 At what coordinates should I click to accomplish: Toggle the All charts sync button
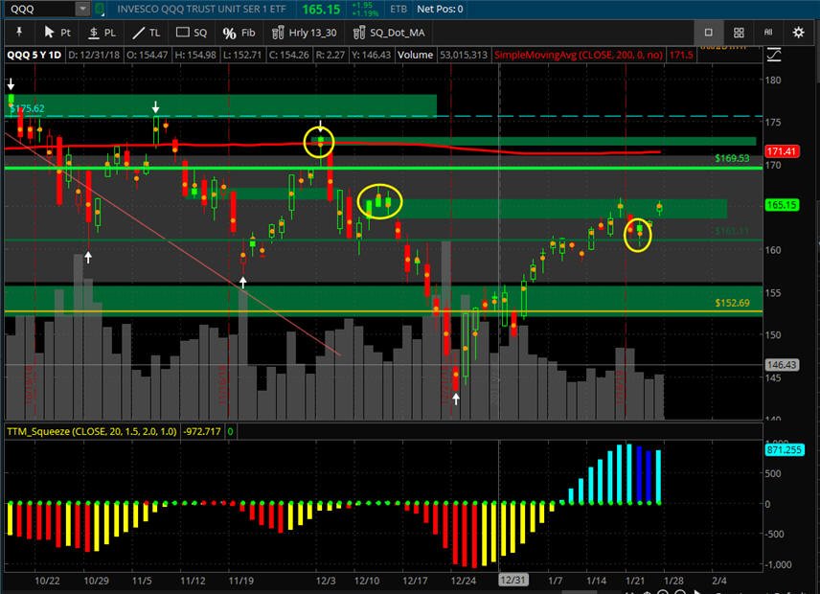[768, 33]
